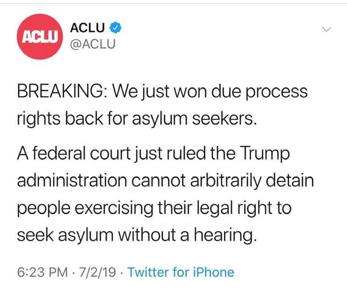The height and width of the screenshot is (293, 347).
Task: Click 'people exercising their legal right' line
Action: 154,209
